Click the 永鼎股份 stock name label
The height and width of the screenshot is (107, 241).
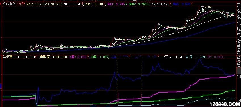9,4
